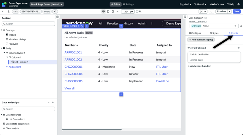Open Help in header

pos(230,4)
